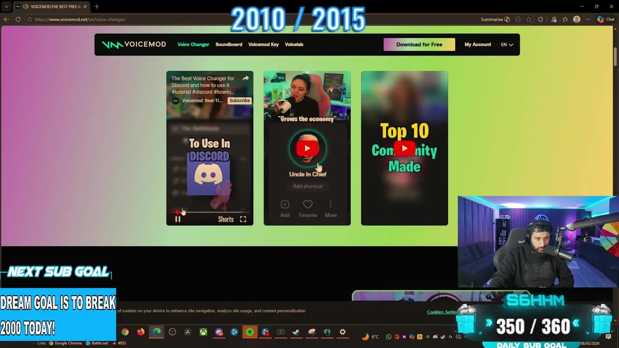Image resolution: width=619 pixels, height=348 pixels.
Task: Open the browser extensions puzzle icon
Action: [541, 19]
